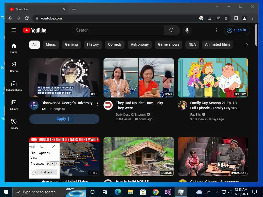
Task: Open YouTube settings three-dot menu
Action: [x=217, y=30]
